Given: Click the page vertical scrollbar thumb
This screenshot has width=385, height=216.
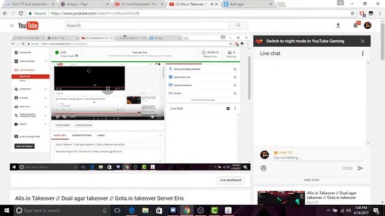Looking at the screenshot, I should click(x=383, y=41).
